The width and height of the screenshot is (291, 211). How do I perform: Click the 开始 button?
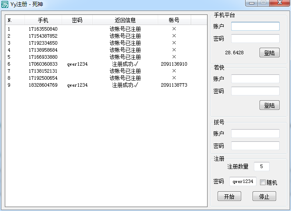pyautogui.click(x=229, y=197)
